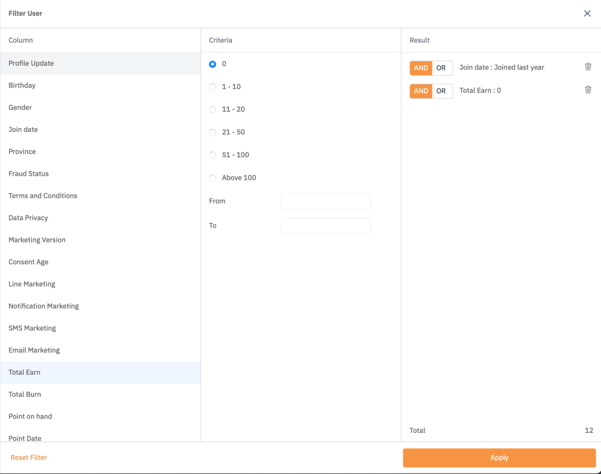
Task: Click the Reset Filter link
Action: (29, 458)
